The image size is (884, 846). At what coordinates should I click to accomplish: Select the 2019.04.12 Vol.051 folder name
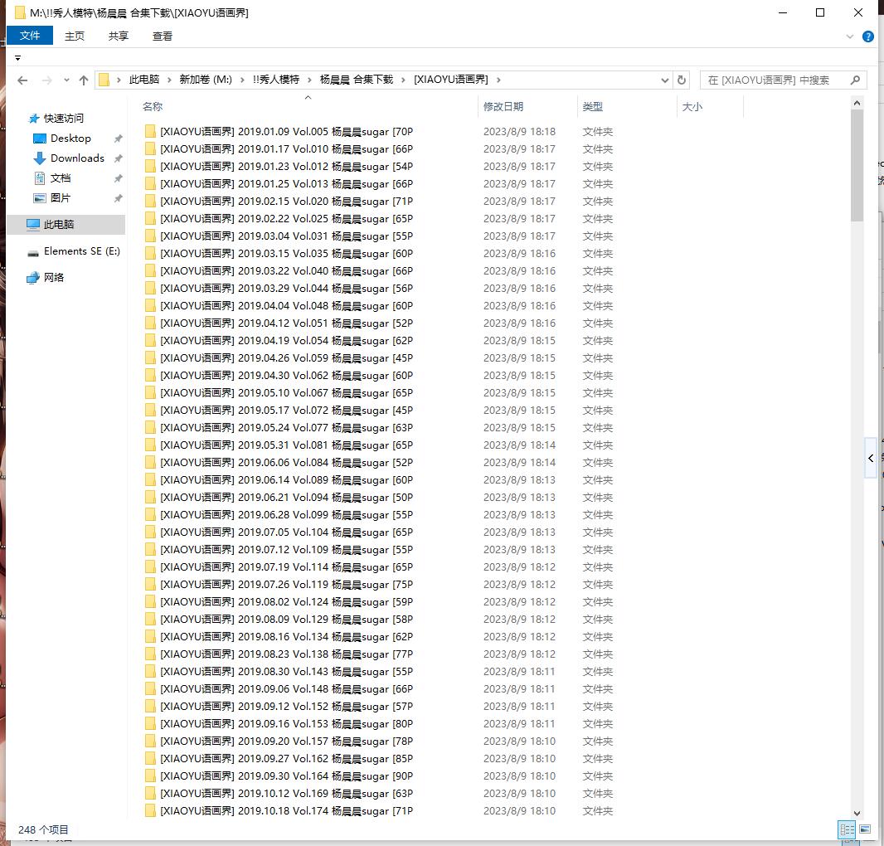[286, 323]
